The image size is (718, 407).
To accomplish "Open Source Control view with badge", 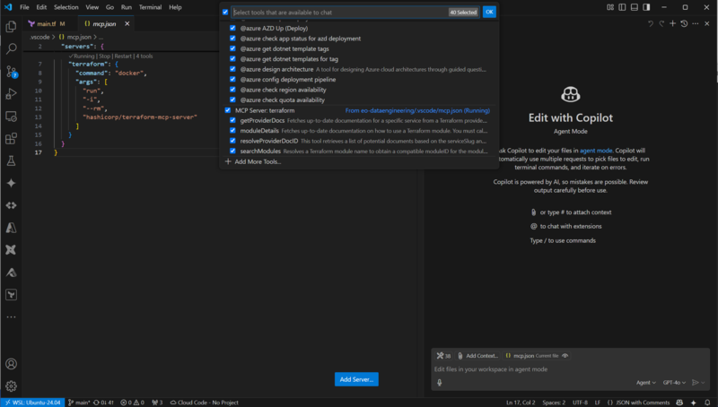I will click(x=11, y=72).
